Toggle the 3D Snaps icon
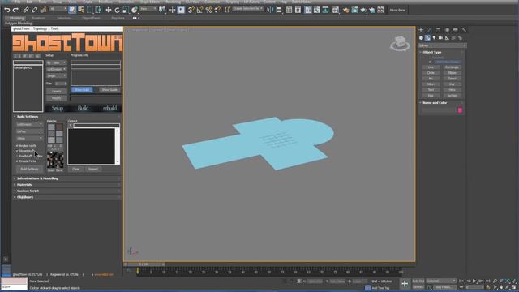This screenshot has width=519, height=292. 191,10
